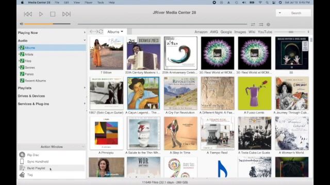Select Files in the Audio tree

pyautogui.click(x=28, y=61)
